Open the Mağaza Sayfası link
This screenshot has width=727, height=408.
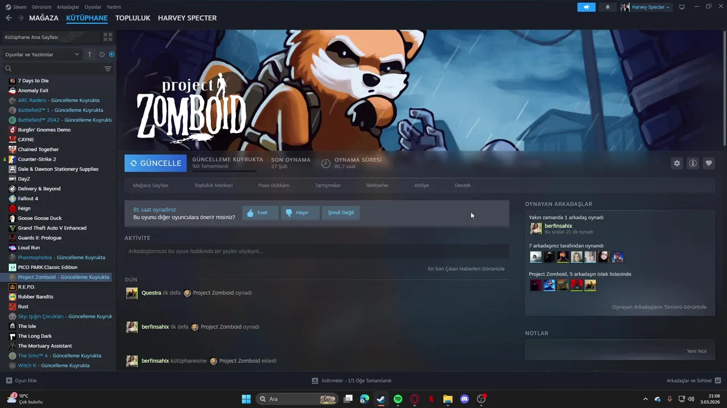click(x=151, y=185)
